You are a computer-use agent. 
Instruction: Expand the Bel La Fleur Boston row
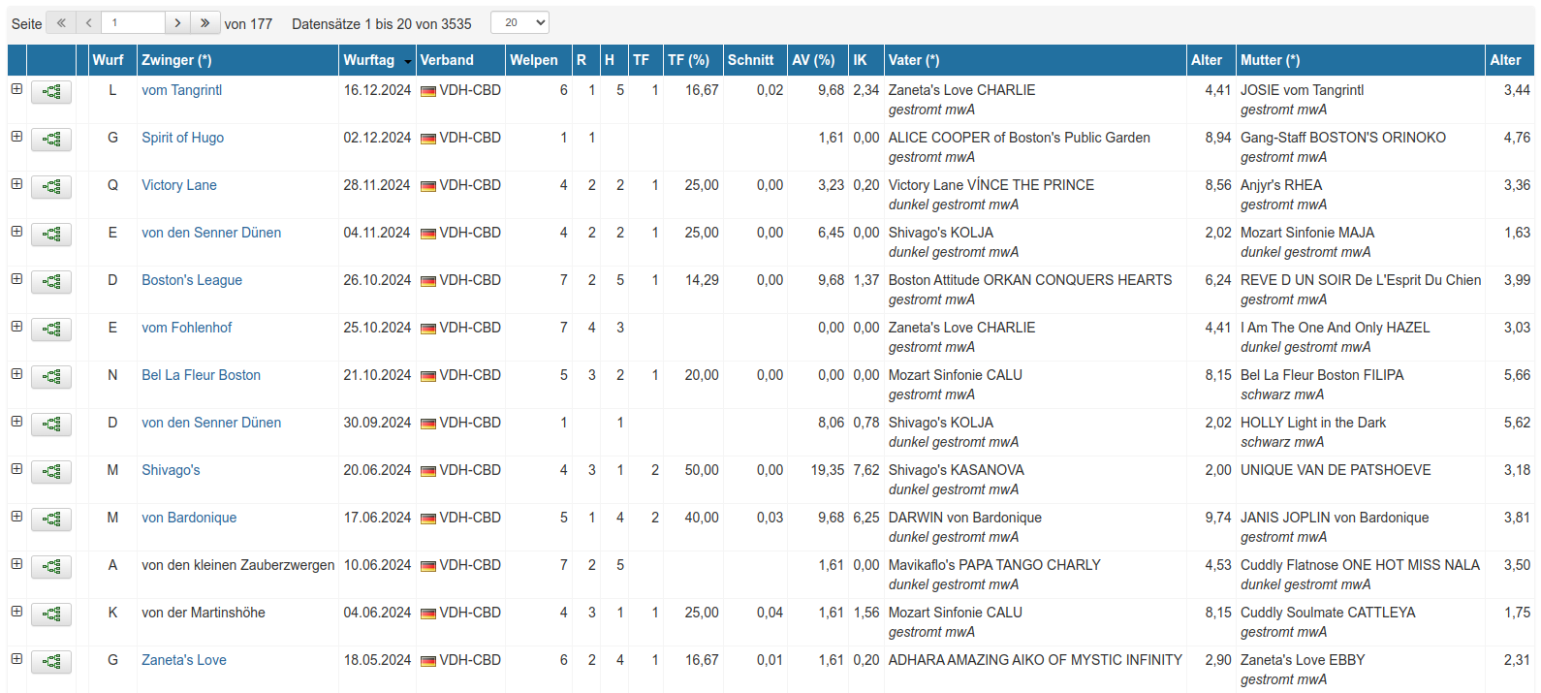pyautogui.click(x=16, y=373)
